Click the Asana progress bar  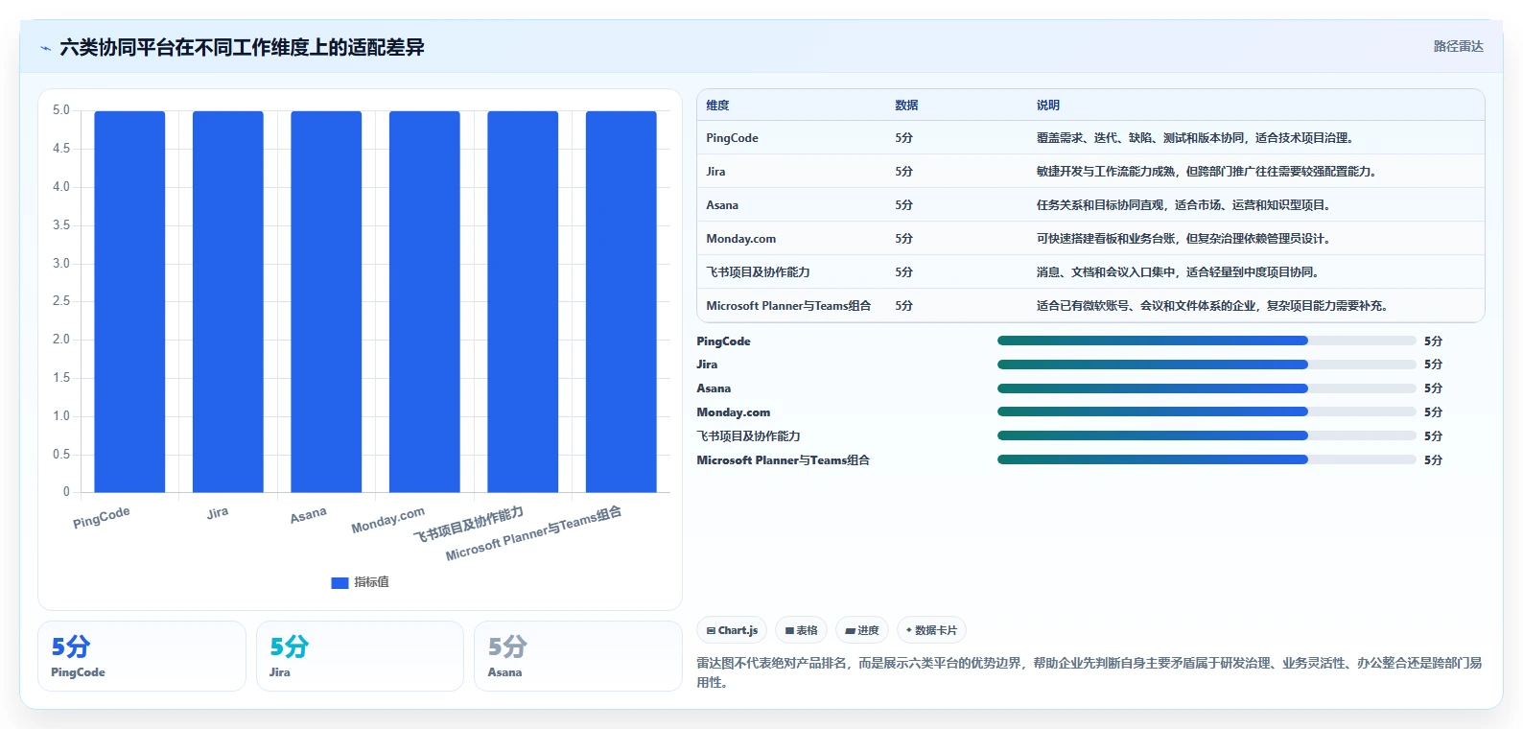[x=1207, y=388]
